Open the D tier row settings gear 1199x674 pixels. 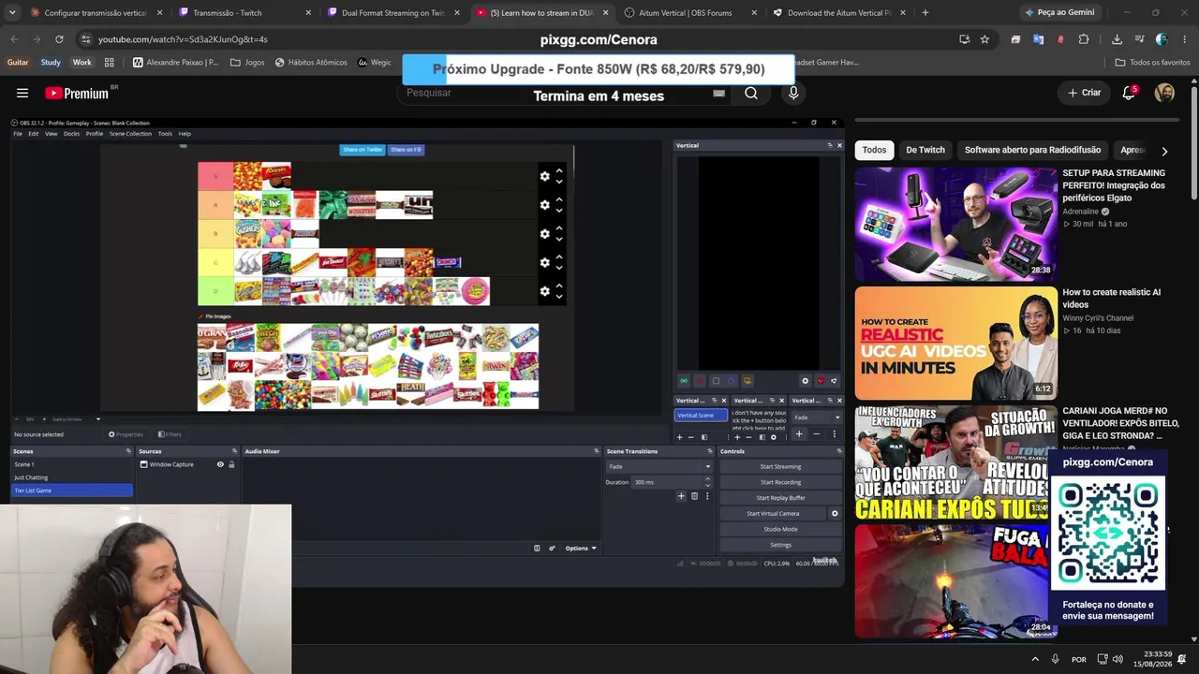pos(544,291)
